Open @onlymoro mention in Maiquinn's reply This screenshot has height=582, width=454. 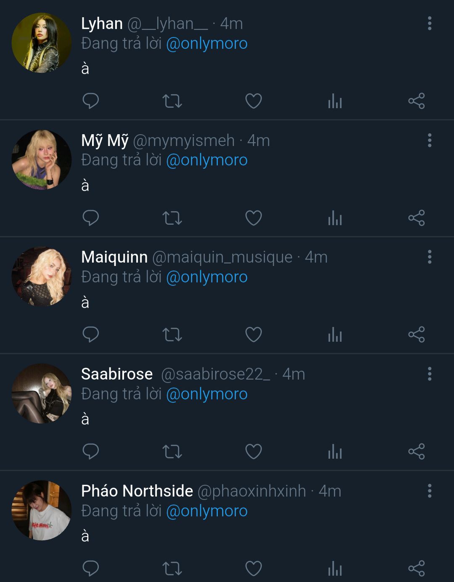click(x=207, y=277)
